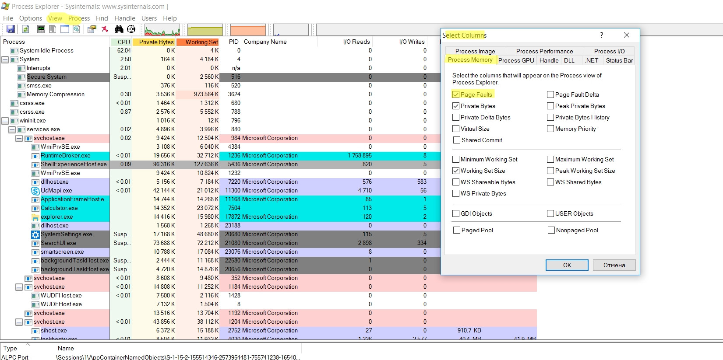Click the folder icon beside explorer.exe

(x=35, y=217)
